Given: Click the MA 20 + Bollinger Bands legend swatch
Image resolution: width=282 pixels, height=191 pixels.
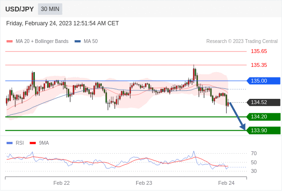Looking at the screenshot, I should click(10, 42).
